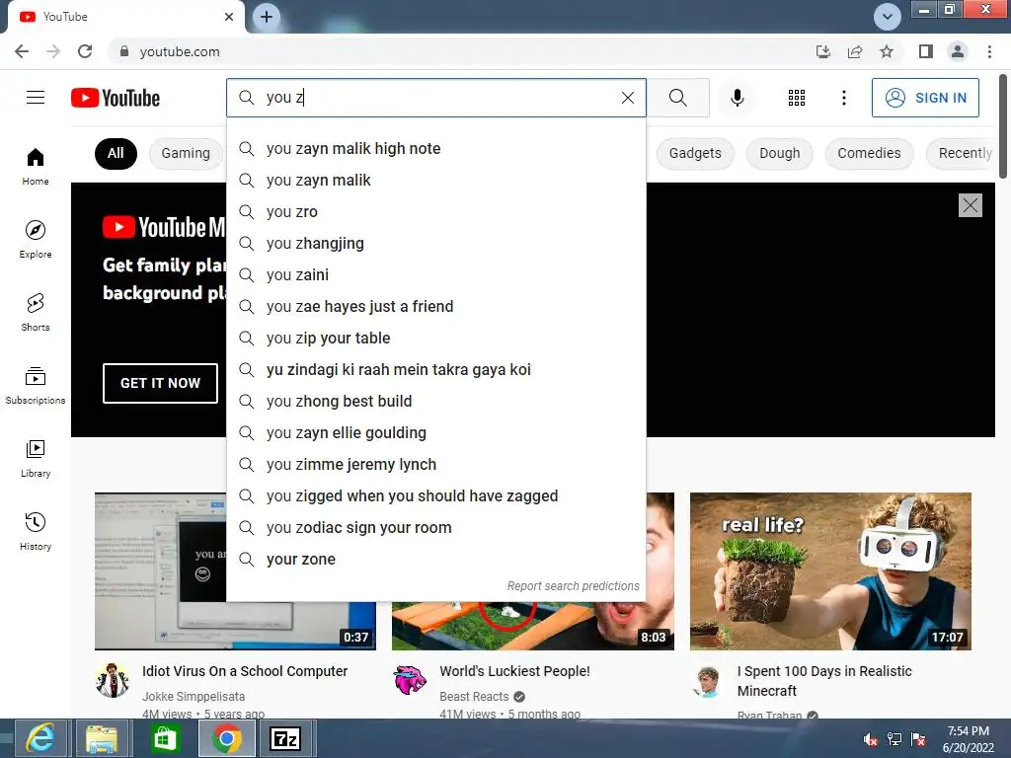Choose suggestion 'yu zindagi ki raah mein'

point(435,370)
